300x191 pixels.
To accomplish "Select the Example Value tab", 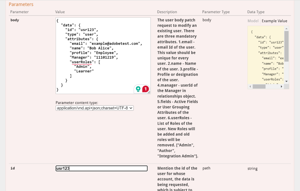I will pos(274,21).
